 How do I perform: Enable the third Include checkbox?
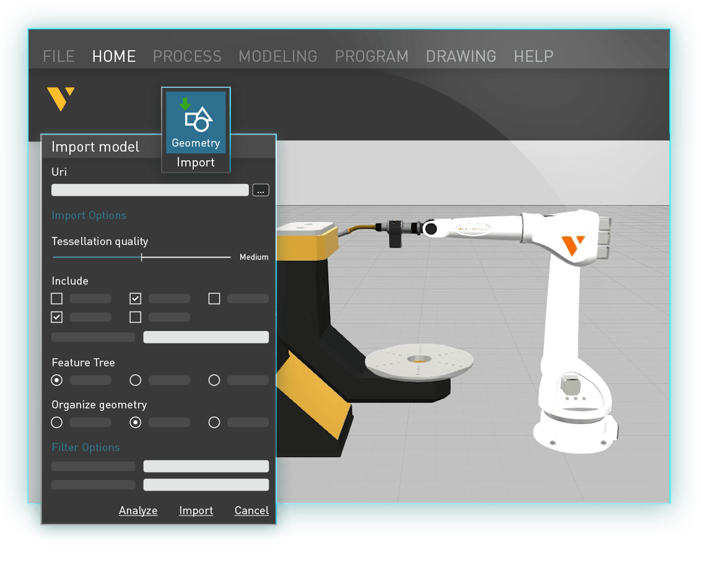click(x=214, y=298)
